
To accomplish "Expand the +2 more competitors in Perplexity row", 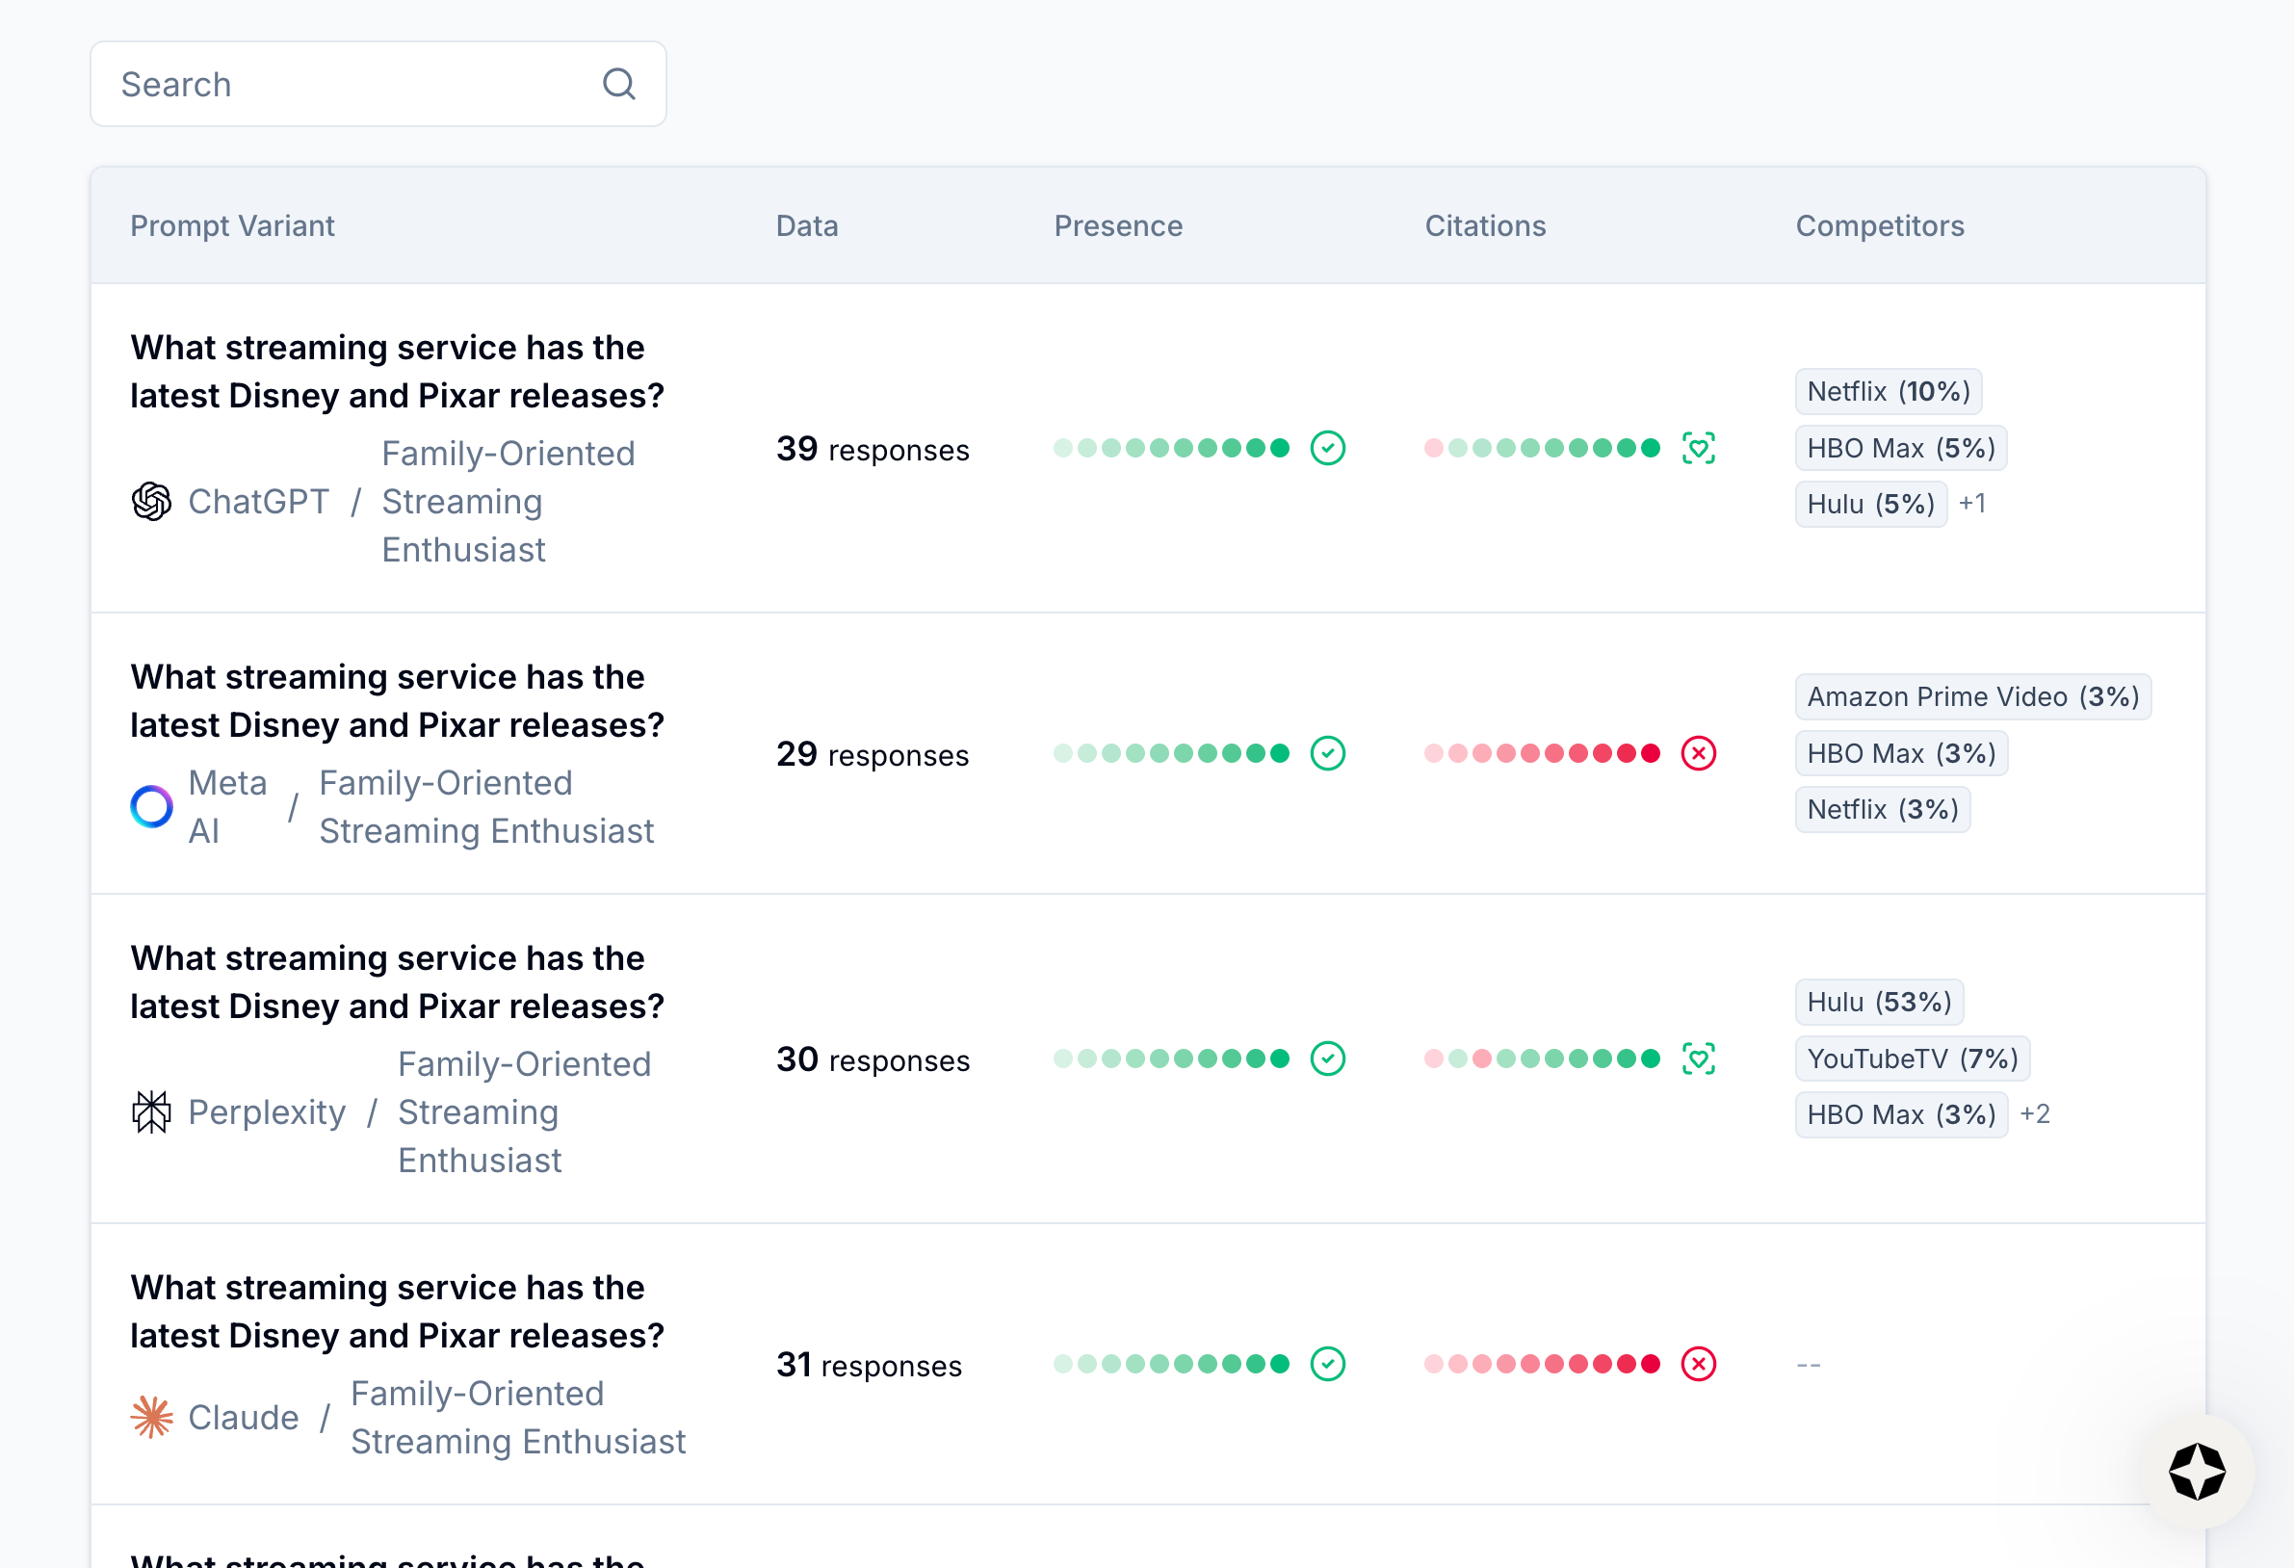I will click(2034, 1113).
